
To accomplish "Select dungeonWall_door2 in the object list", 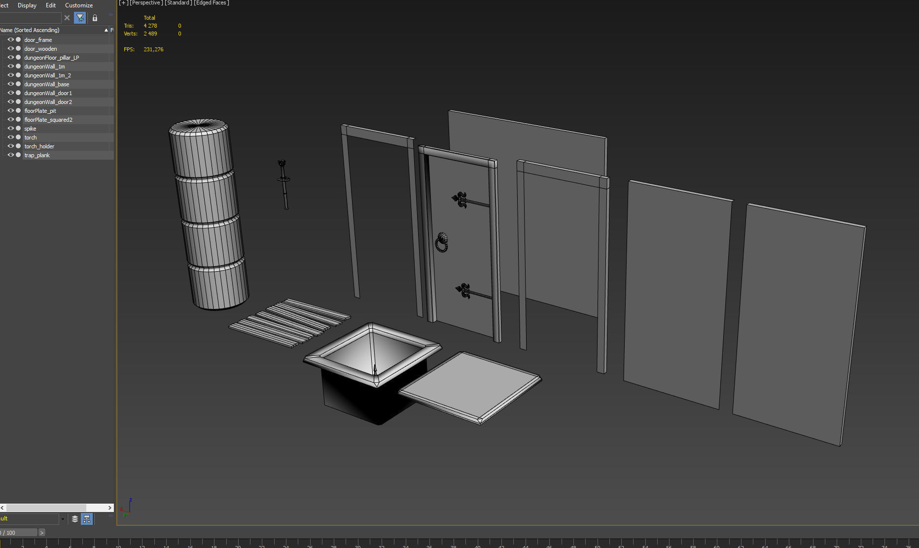I will (48, 102).
